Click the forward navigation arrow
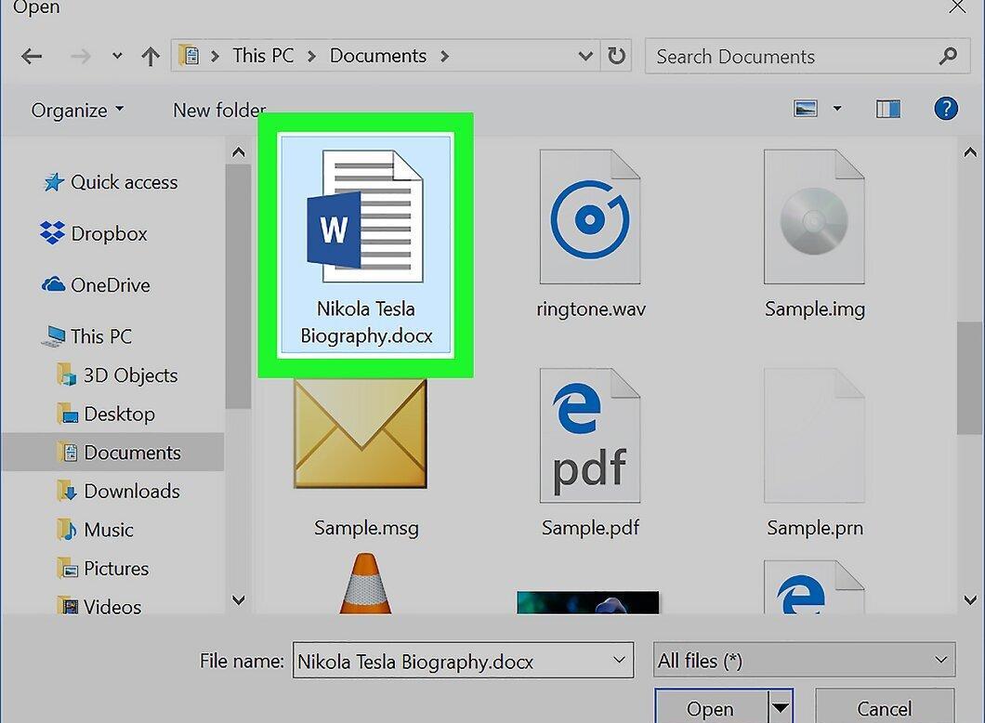 pos(81,57)
